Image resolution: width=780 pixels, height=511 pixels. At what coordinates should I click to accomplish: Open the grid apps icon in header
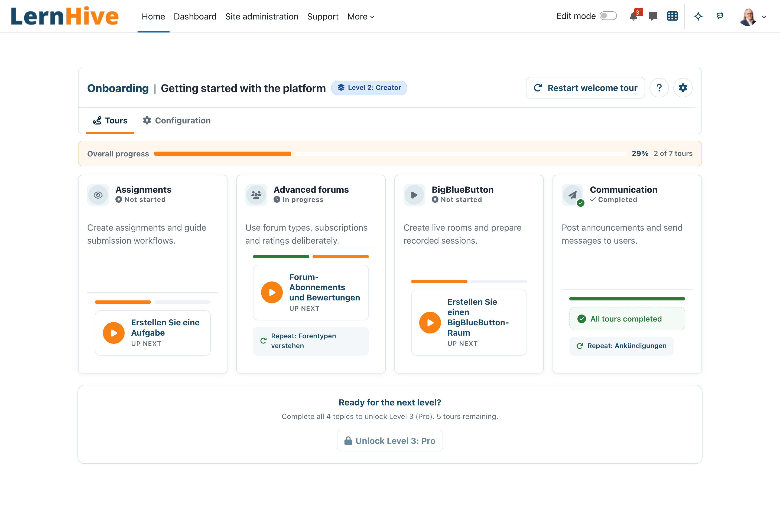click(x=672, y=16)
